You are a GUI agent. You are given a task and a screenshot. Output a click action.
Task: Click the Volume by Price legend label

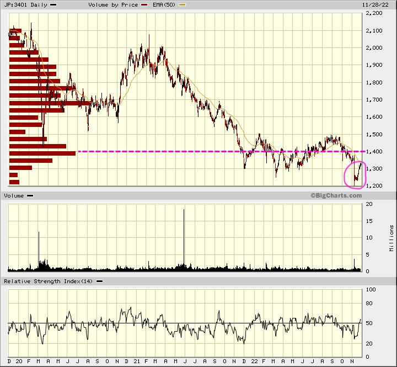(113, 5)
